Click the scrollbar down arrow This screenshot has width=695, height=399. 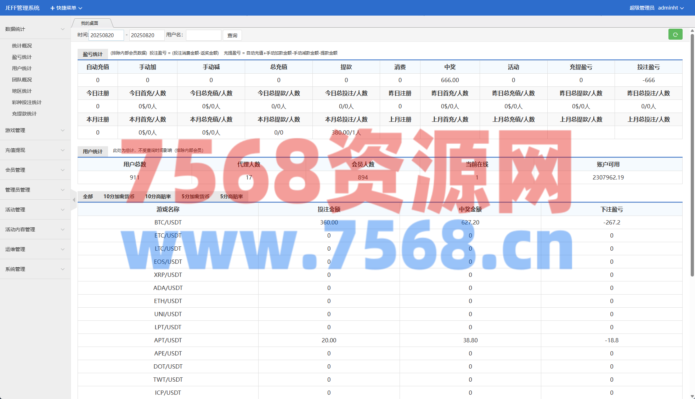coord(692,396)
